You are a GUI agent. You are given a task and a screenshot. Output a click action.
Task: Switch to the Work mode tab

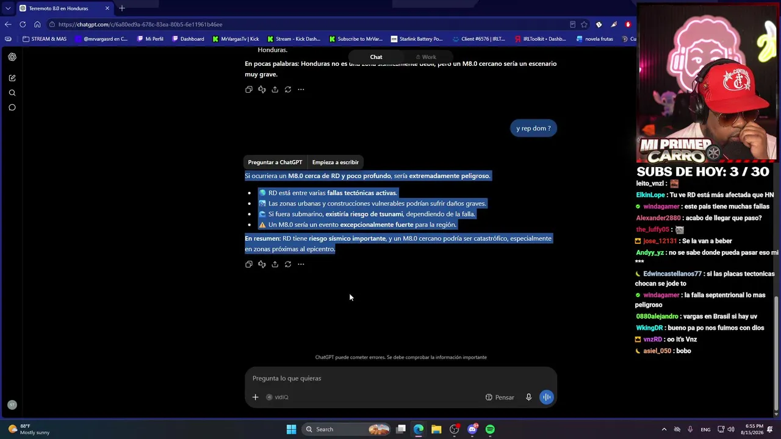pos(426,57)
